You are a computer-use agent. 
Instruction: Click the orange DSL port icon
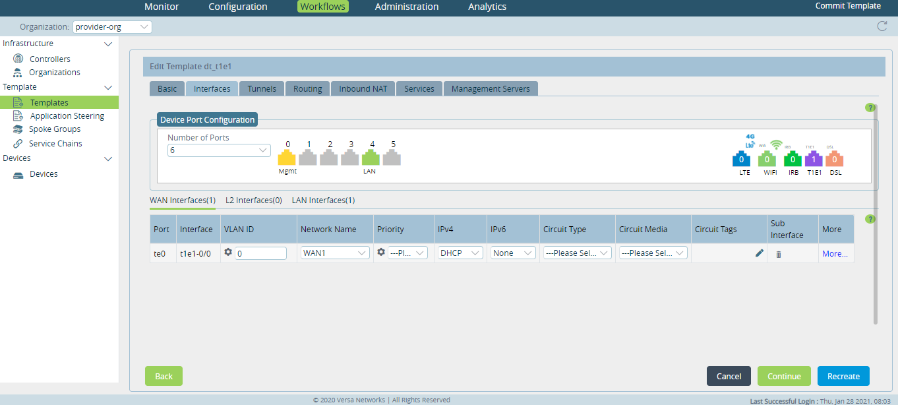click(835, 159)
